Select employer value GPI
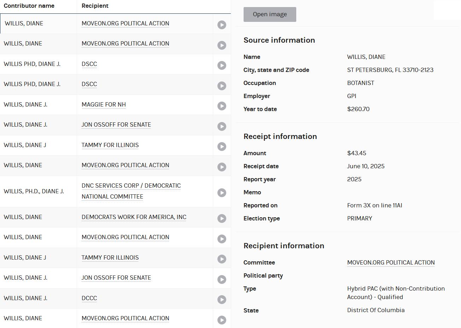The image size is (461, 328). tap(352, 96)
